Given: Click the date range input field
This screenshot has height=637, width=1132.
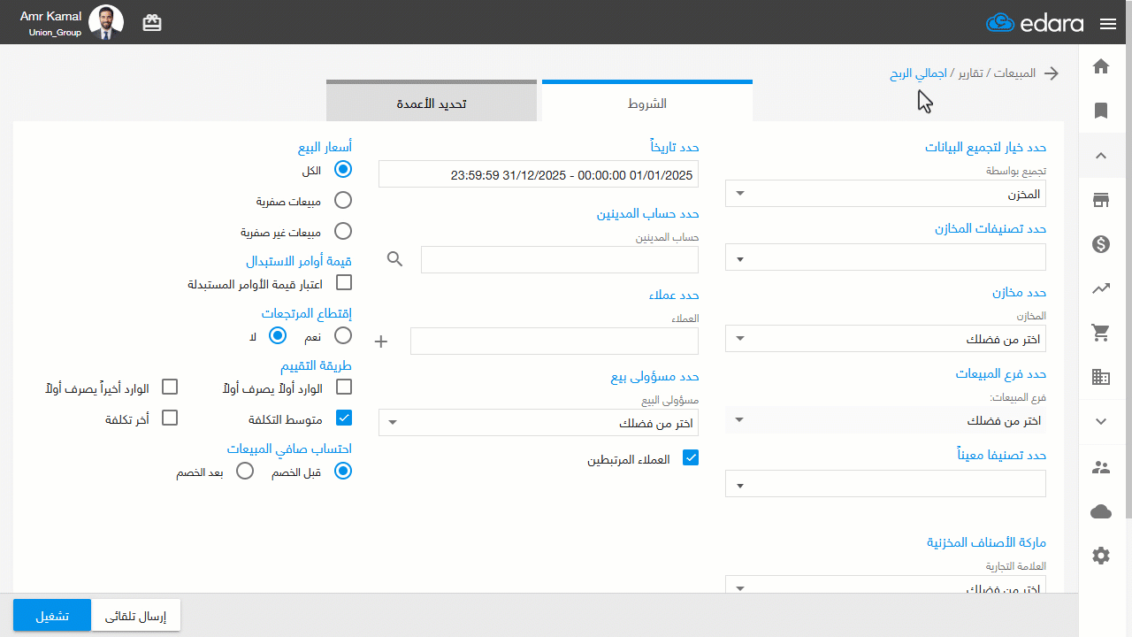Looking at the screenshot, I should [x=539, y=174].
